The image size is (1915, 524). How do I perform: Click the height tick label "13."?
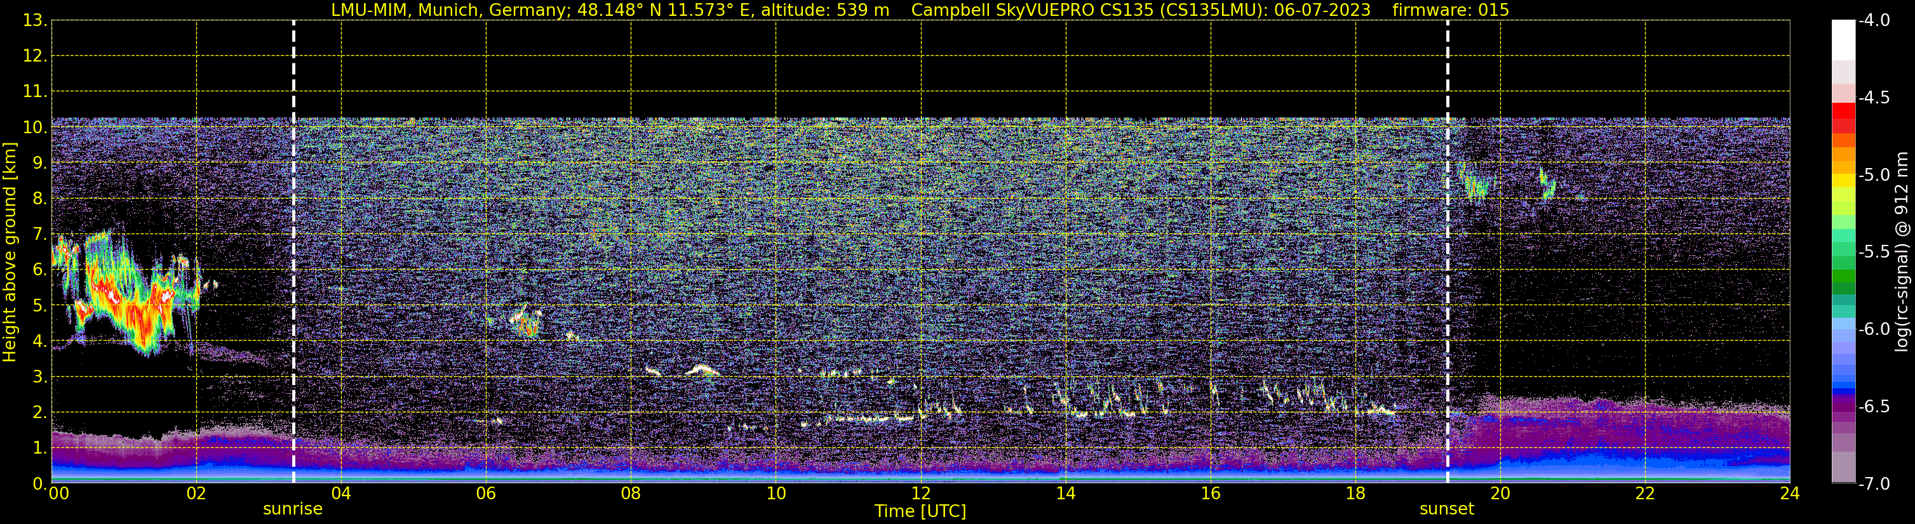35,21
